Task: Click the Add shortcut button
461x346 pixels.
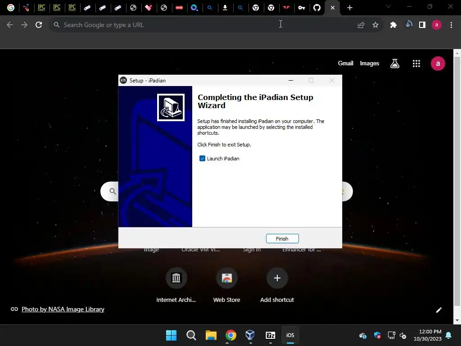Action: (x=277, y=278)
